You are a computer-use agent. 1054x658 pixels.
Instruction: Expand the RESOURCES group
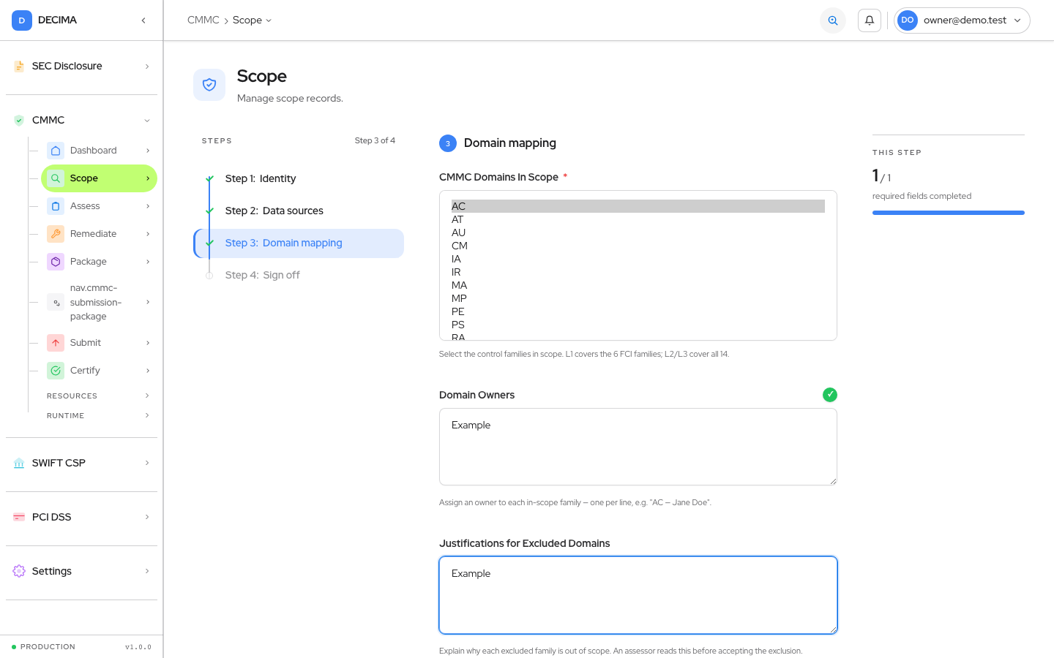pyautogui.click(x=99, y=396)
